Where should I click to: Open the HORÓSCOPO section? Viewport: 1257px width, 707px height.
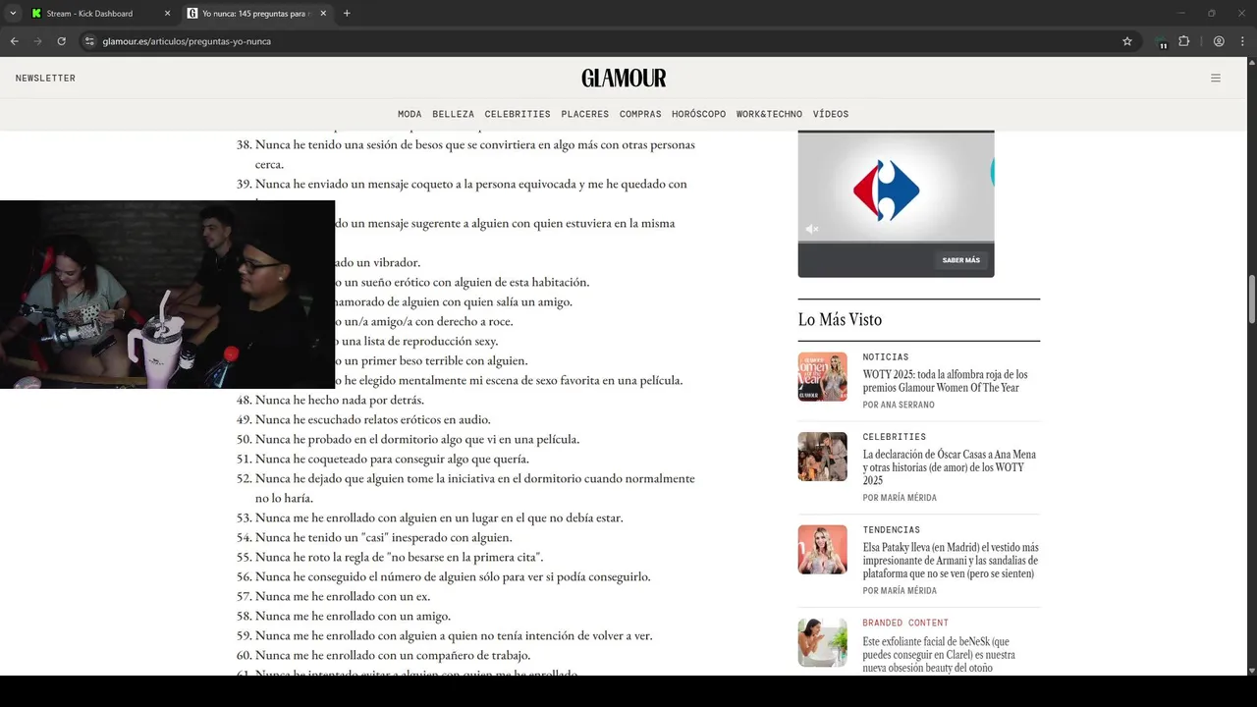(x=698, y=115)
